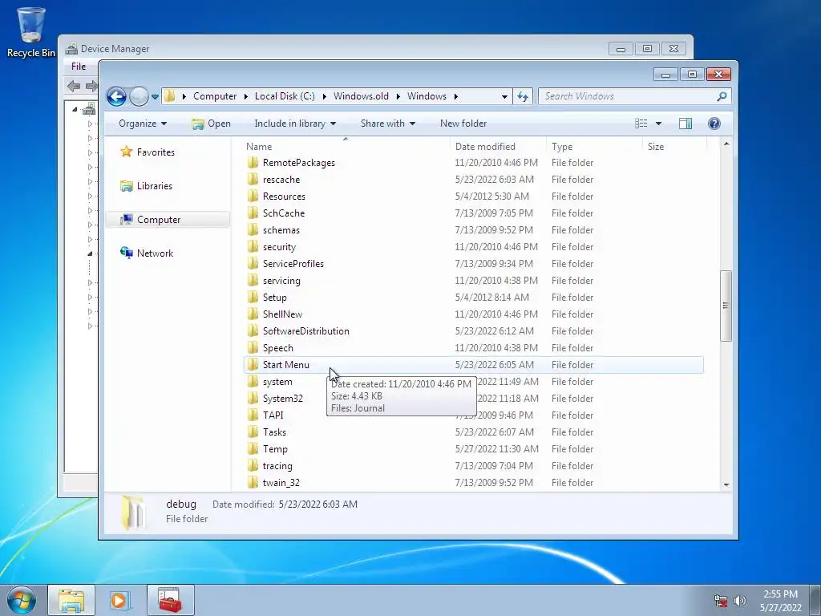This screenshot has width=821, height=616.
Task: Toggle the preview pane button
Action: pos(686,124)
